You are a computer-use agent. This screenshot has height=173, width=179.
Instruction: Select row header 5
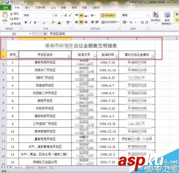point(3,78)
